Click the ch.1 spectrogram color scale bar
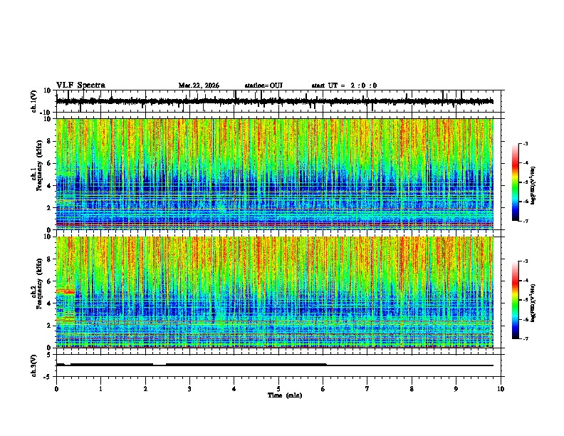Screen dimensions: 564x436 (516, 182)
